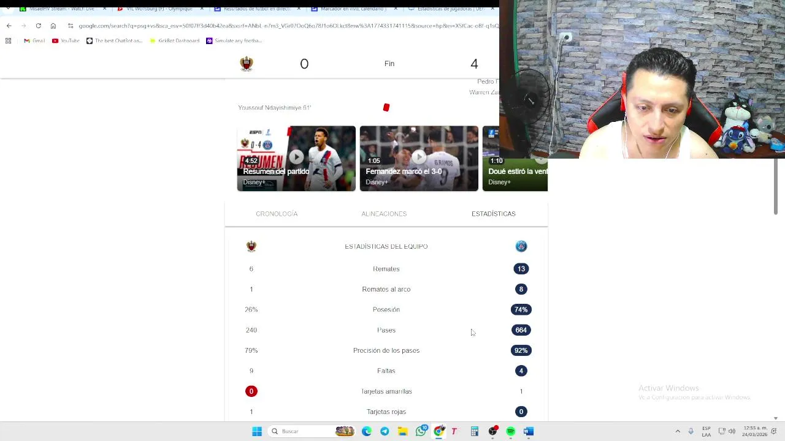Open the clock showing 12:55 a. m.

[x=754, y=431]
